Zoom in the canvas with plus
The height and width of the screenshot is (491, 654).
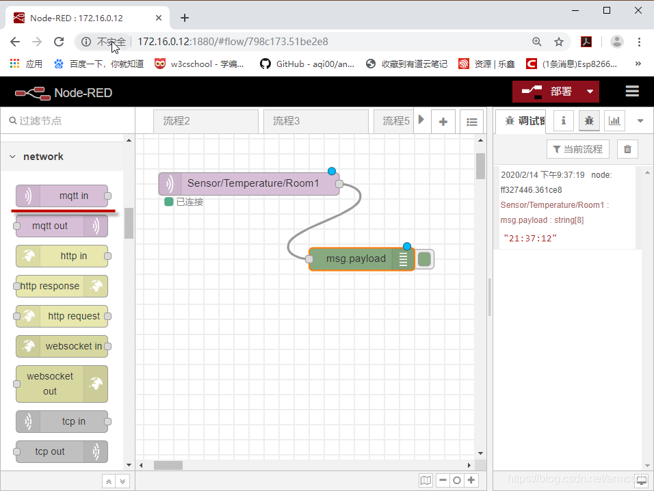click(471, 480)
